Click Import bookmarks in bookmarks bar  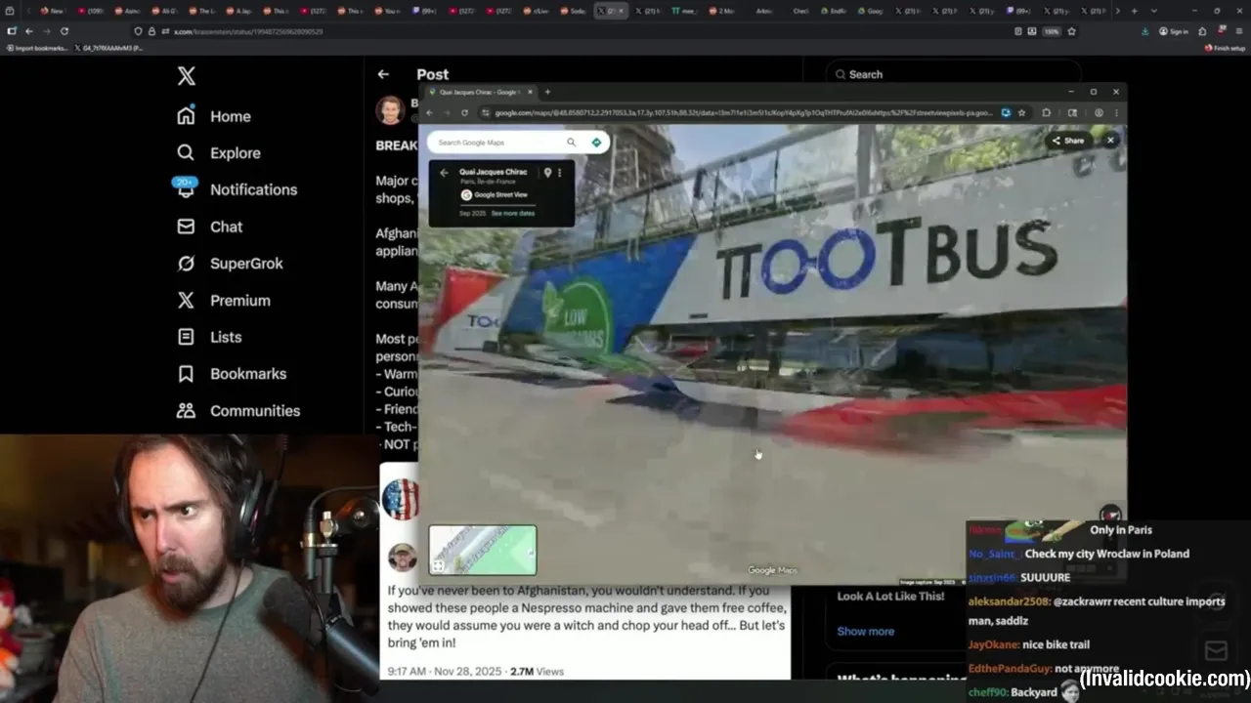pos(36,48)
